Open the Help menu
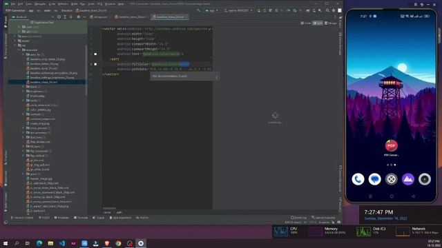The width and height of the screenshot is (442, 248). coord(121,4)
